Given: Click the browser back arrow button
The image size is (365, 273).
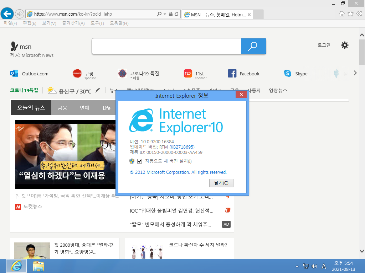Looking at the screenshot, I should coord(7,14).
